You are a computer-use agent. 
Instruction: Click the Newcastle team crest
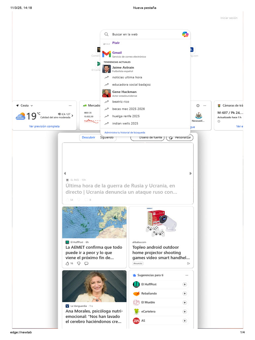199,115
